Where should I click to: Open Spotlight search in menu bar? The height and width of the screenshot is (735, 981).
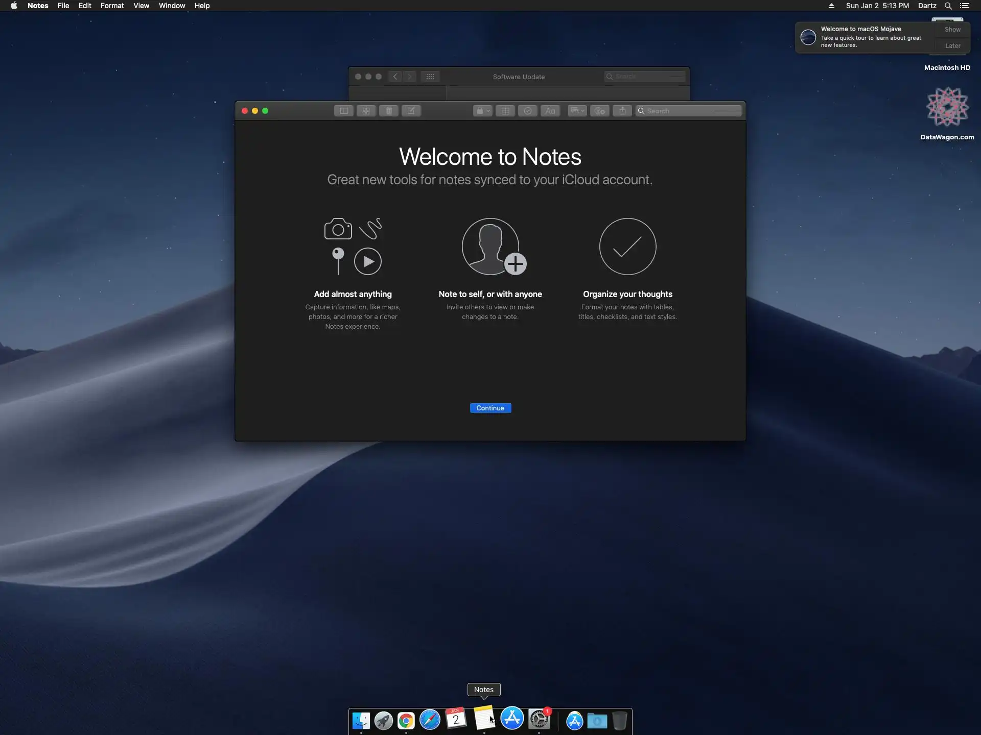click(948, 6)
